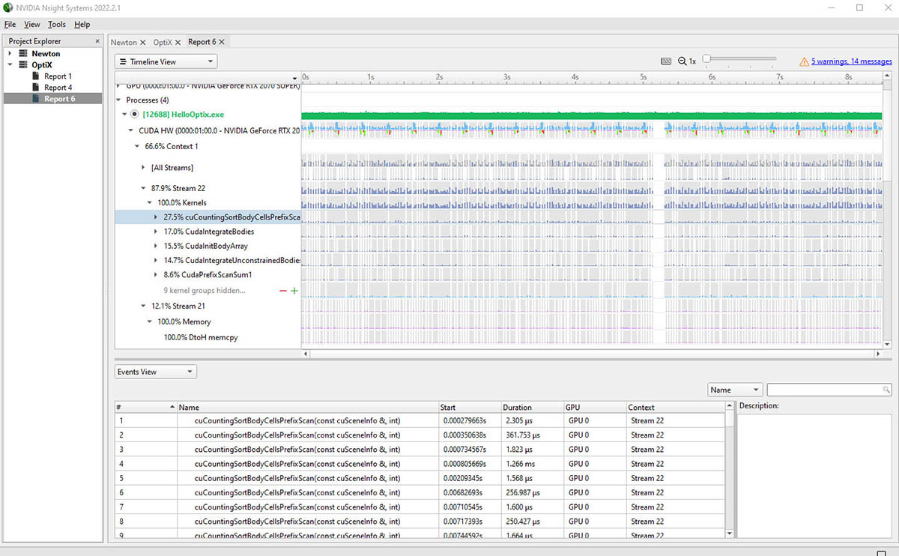Show fewer kernel groups with red minus
Viewport: 899px width, 556px height.
pos(282,291)
